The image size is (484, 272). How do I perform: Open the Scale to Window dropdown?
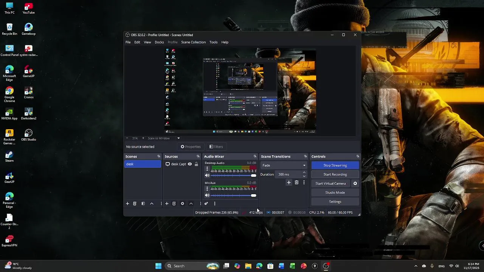pos(164,138)
